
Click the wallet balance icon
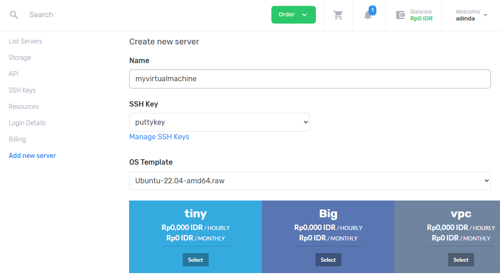click(400, 15)
